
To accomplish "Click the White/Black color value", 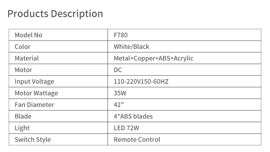I will pyautogui.click(x=131, y=47).
